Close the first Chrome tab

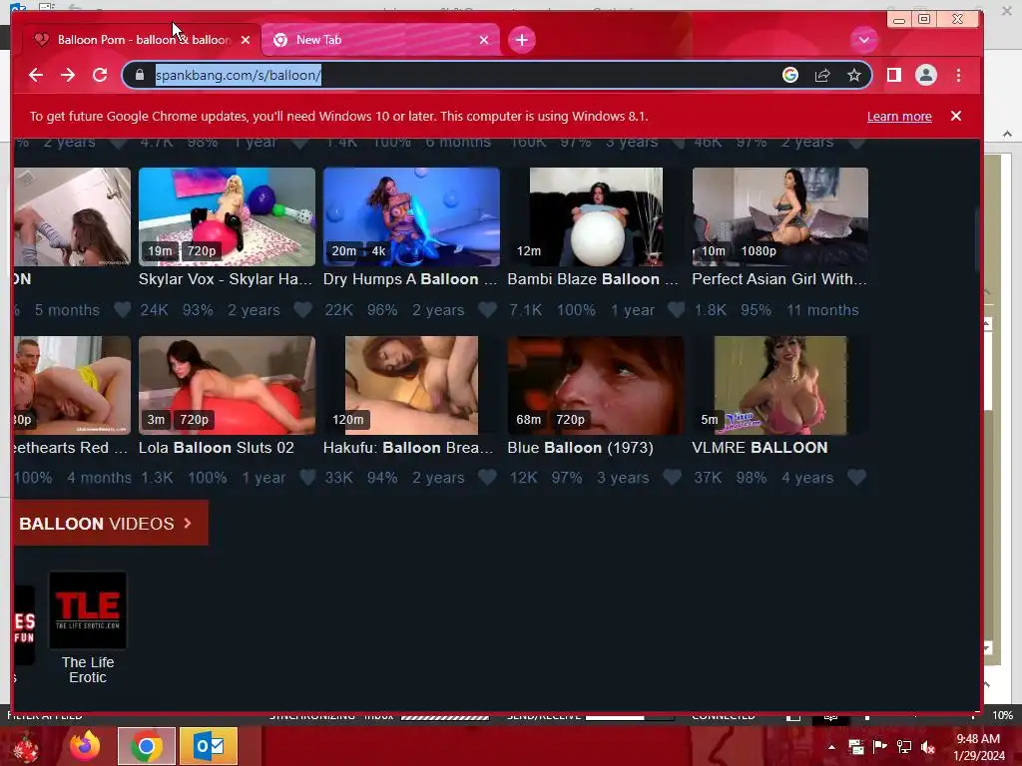point(246,40)
